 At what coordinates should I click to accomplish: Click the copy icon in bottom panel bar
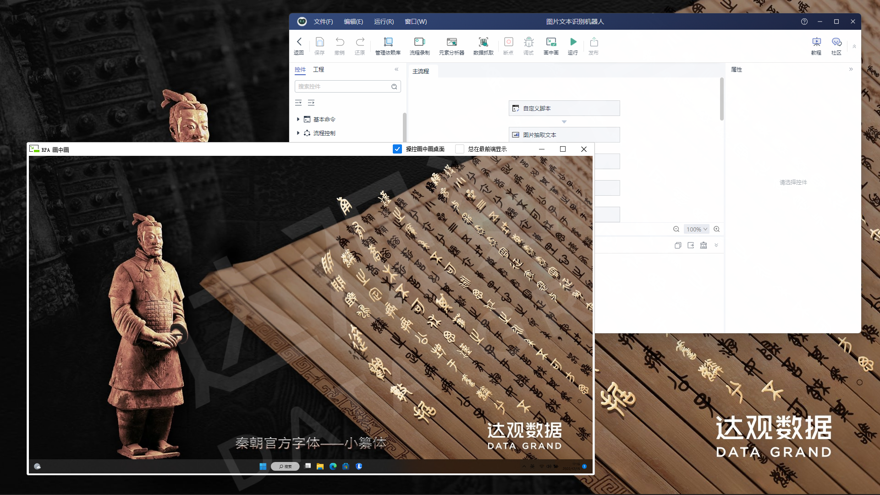[x=678, y=245]
